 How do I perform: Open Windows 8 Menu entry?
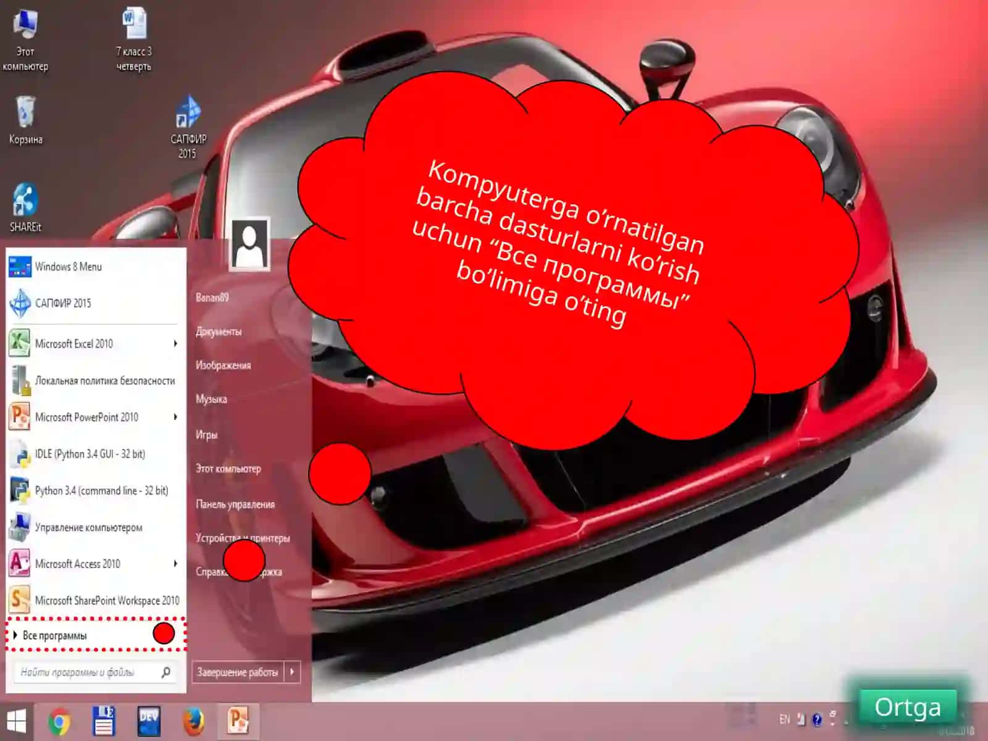coord(96,267)
